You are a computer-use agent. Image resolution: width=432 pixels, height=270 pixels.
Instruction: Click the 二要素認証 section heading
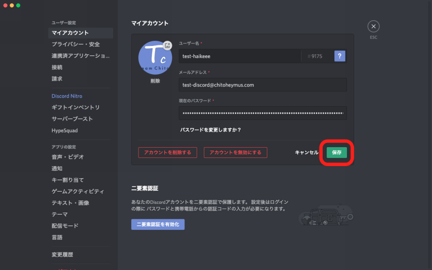[144, 189]
